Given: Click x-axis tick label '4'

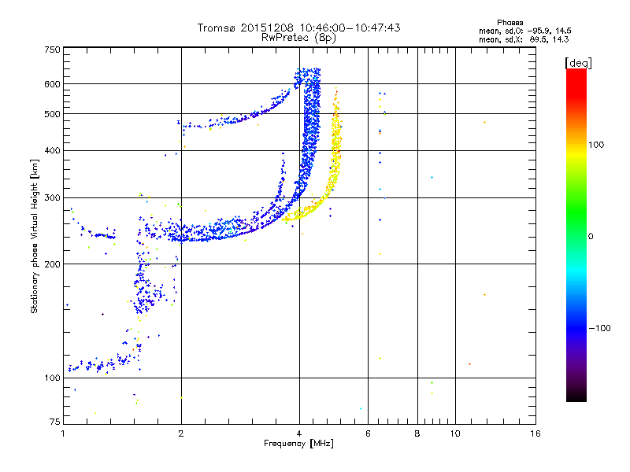Looking at the screenshot, I should point(299,433).
